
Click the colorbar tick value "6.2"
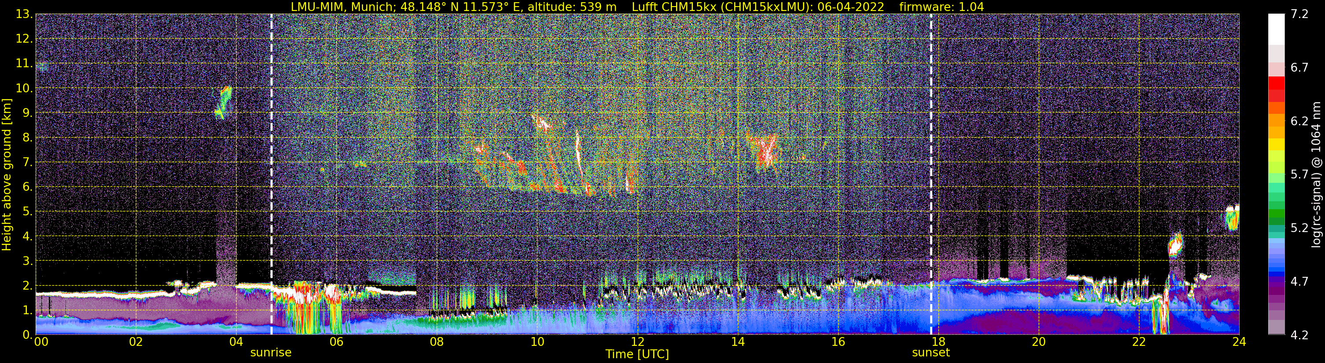pyautogui.click(x=1299, y=121)
